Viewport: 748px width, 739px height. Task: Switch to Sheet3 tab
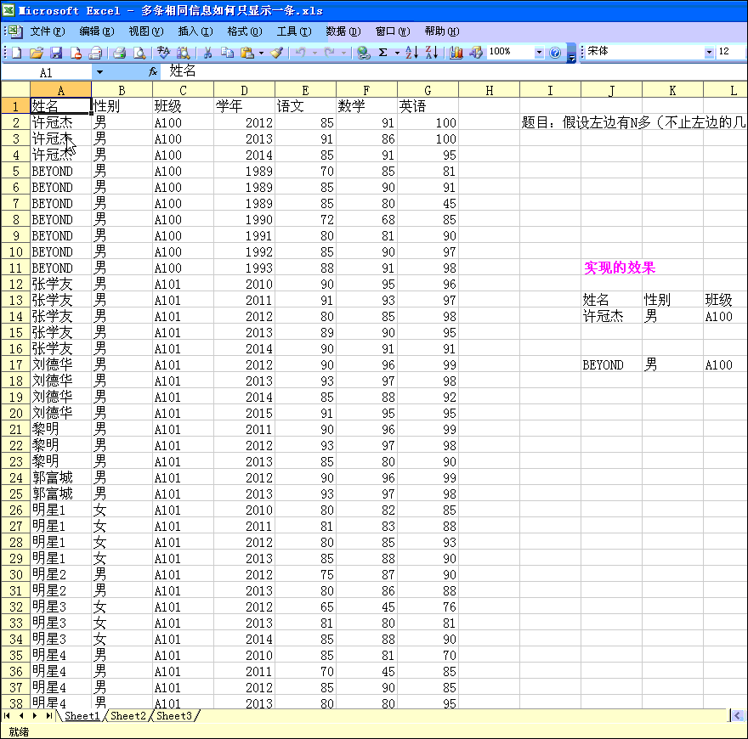pos(173,716)
